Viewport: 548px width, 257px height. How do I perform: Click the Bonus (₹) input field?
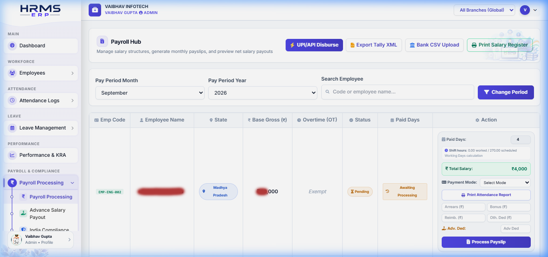pos(509,207)
